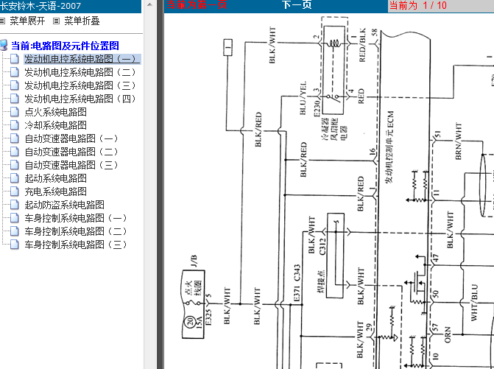Open 充电系统电路图 page
494x369 pixels.
[x=55, y=191]
